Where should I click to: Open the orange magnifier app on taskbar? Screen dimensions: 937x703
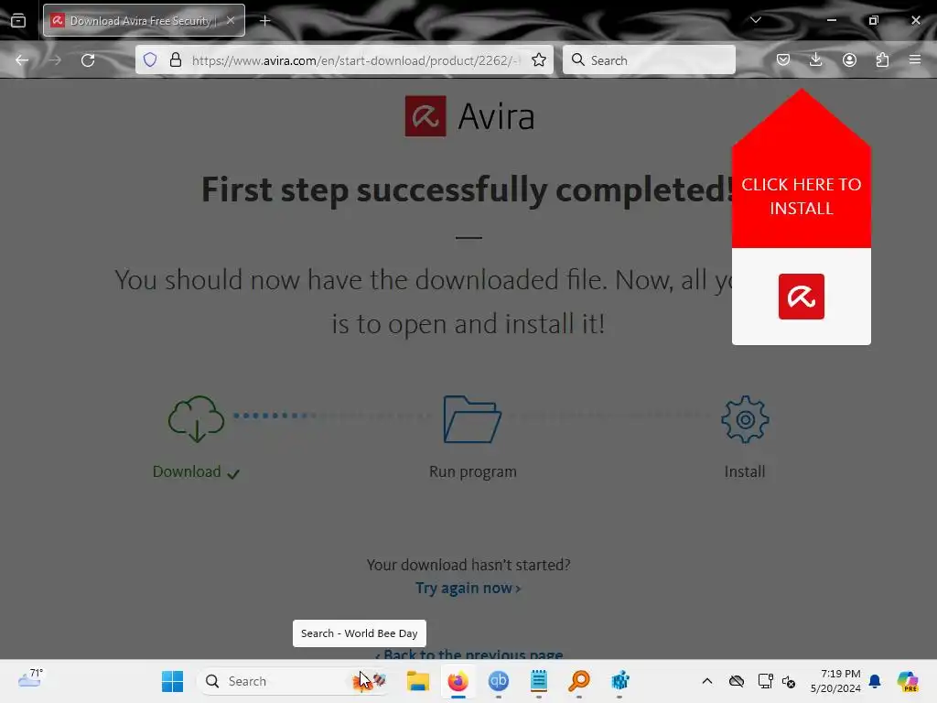[x=579, y=681]
